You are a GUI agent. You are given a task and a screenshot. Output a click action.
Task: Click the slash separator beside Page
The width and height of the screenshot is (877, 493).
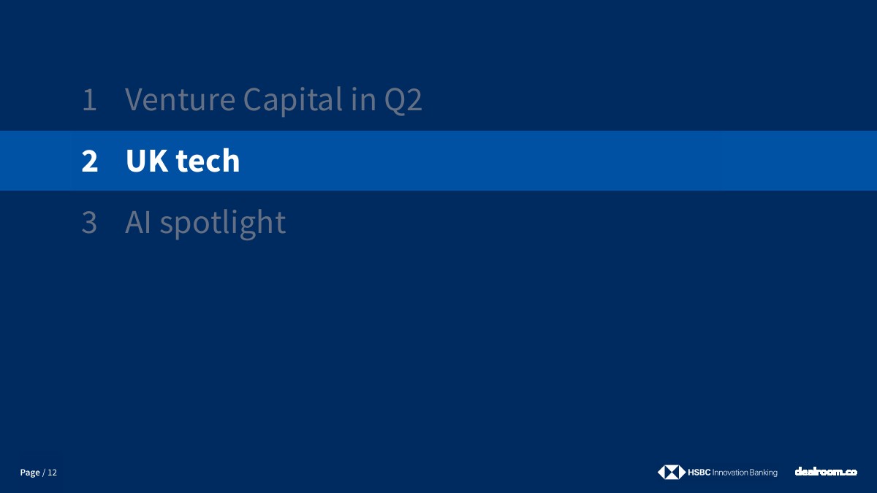(44, 473)
